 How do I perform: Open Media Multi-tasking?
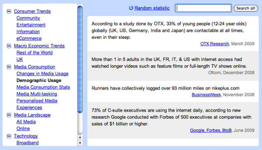click(x=37, y=94)
